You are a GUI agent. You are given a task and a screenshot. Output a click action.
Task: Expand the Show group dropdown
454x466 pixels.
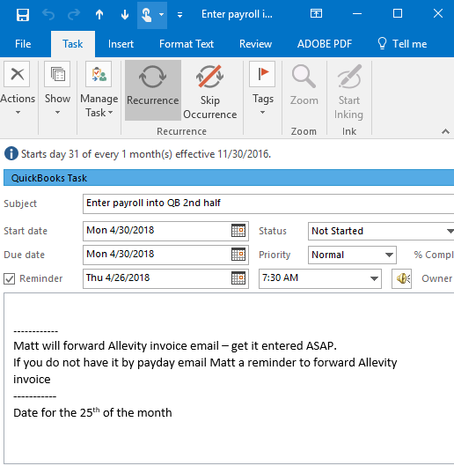click(57, 89)
